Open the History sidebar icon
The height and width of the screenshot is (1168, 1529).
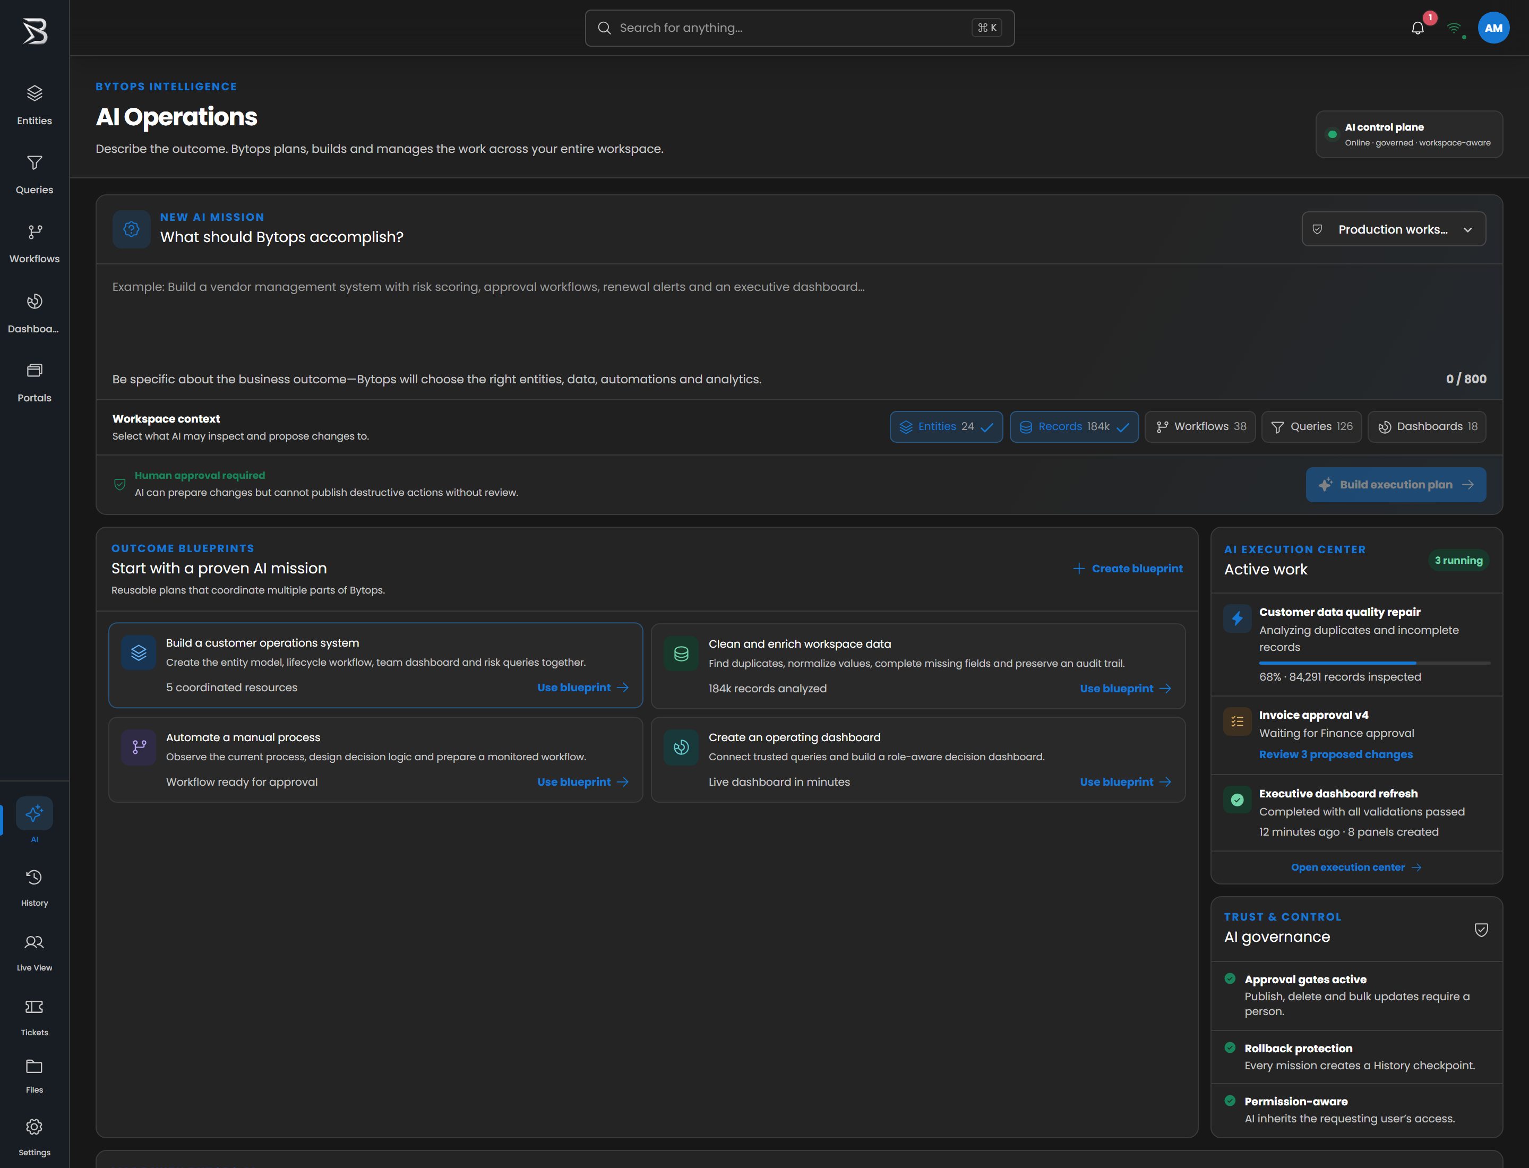(x=34, y=878)
